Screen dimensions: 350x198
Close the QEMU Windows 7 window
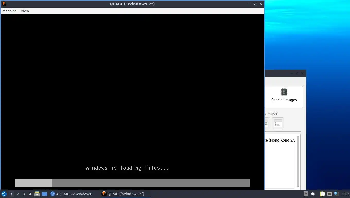click(261, 4)
